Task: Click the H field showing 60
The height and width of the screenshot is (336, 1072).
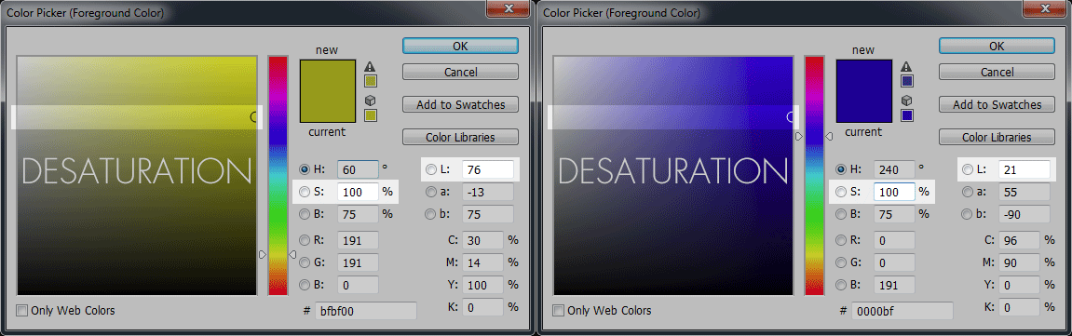Action: [x=358, y=169]
